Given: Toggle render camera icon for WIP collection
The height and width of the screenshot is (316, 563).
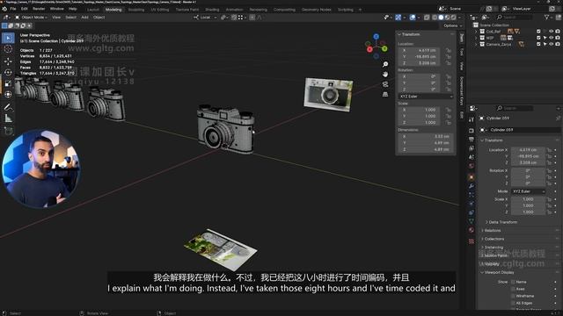Looking at the screenshot, I should click(558, 38).
